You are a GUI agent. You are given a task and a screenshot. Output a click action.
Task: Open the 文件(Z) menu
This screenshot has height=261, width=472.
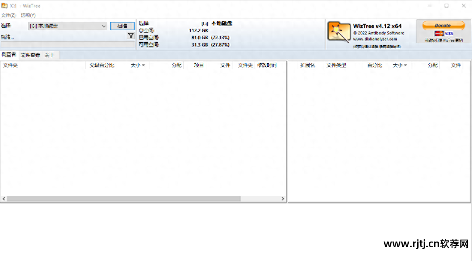point(8,15)
